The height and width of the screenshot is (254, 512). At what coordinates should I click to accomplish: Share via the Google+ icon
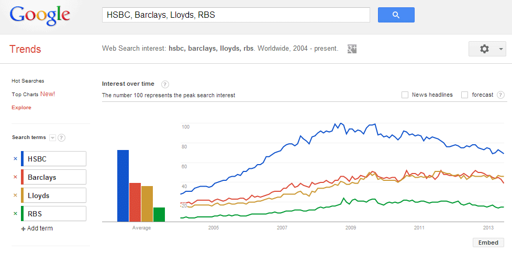click(x=352, y=49)
